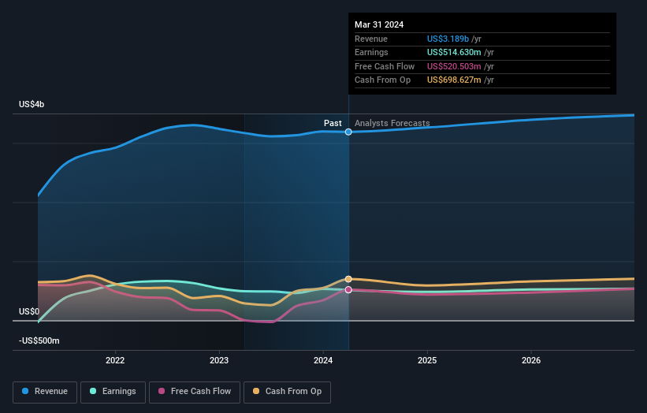647x413 pixels.
Task: Toggle the Free Cash Flow legend series
Action: click(195, 392)
